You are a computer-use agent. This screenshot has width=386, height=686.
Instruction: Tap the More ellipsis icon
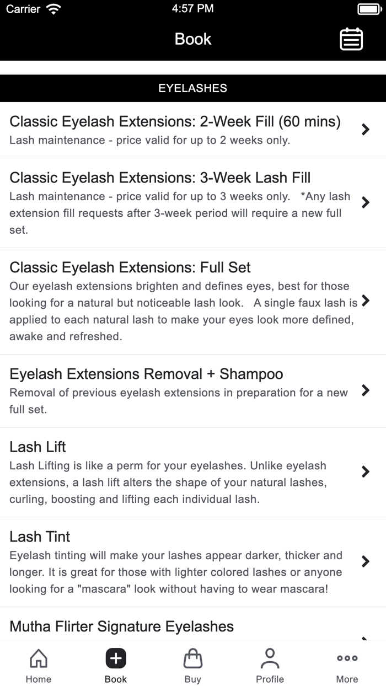coord(347,658)
